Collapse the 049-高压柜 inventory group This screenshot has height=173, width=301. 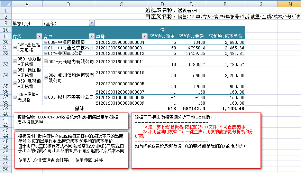(x=15, y=48)
